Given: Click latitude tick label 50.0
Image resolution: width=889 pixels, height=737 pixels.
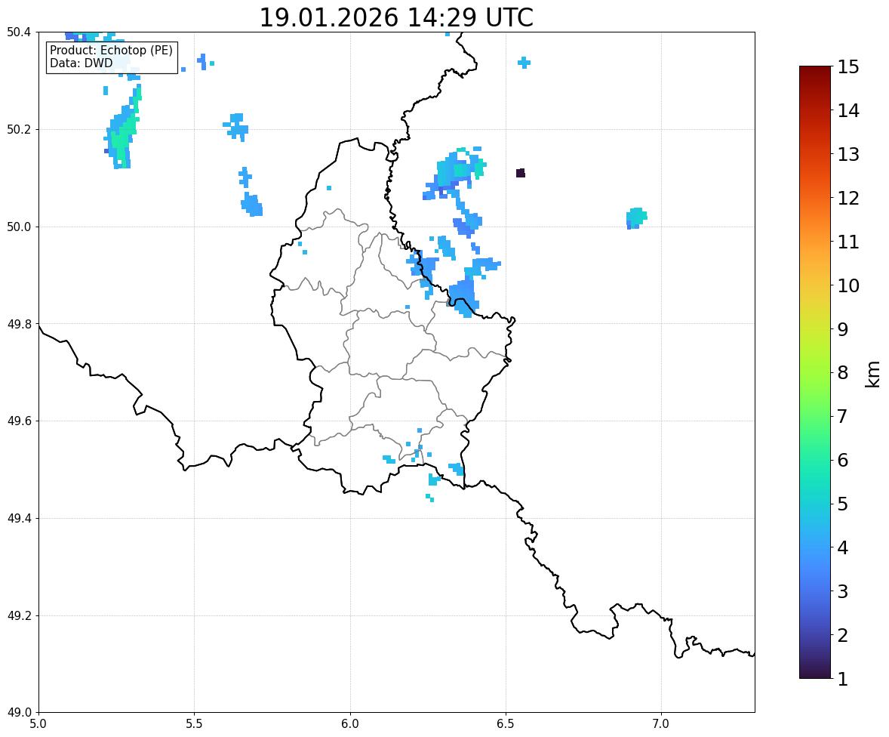Looking at the screenshot, I should pos(19,227).
